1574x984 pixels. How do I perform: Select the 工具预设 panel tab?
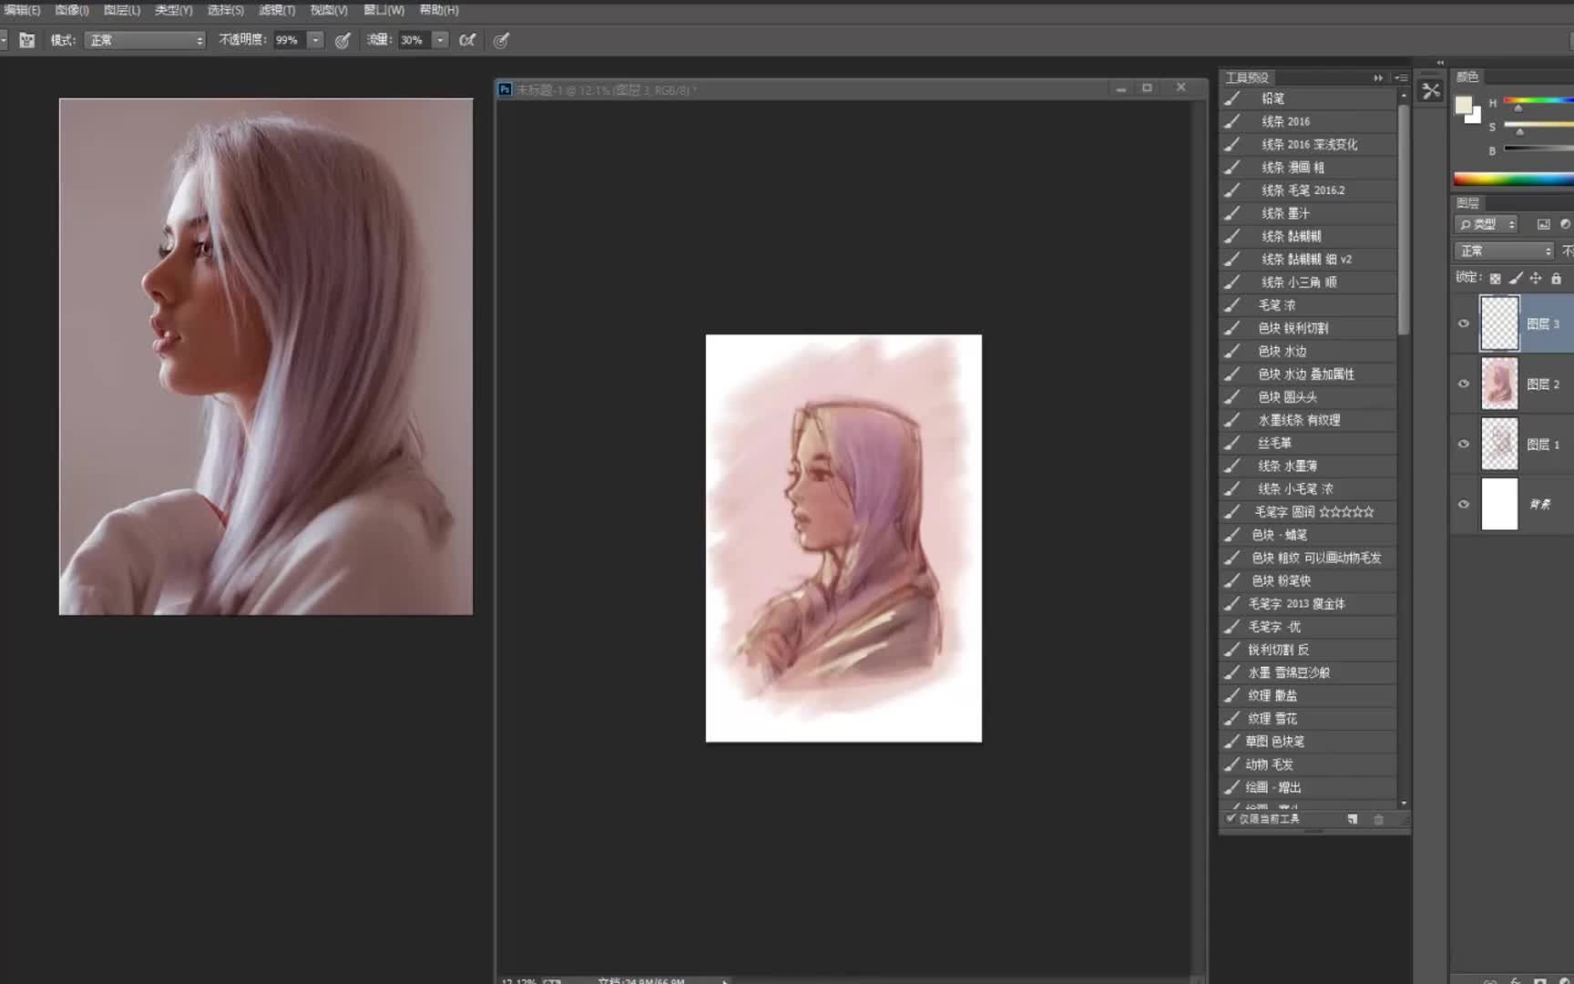1247,78
